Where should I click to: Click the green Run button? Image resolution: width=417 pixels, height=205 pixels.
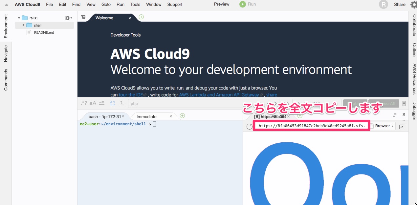(x=248, y=4)
